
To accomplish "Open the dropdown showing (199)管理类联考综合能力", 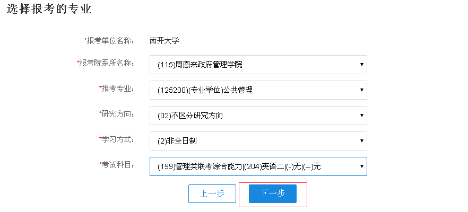I will click(258, 166).
